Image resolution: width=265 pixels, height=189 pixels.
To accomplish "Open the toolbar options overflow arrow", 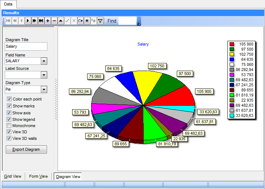I will coord(139,24).
